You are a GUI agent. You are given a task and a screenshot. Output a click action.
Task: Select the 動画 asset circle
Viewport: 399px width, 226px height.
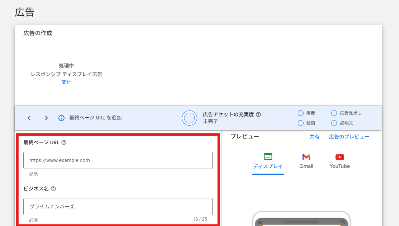[x=301, y=123]
